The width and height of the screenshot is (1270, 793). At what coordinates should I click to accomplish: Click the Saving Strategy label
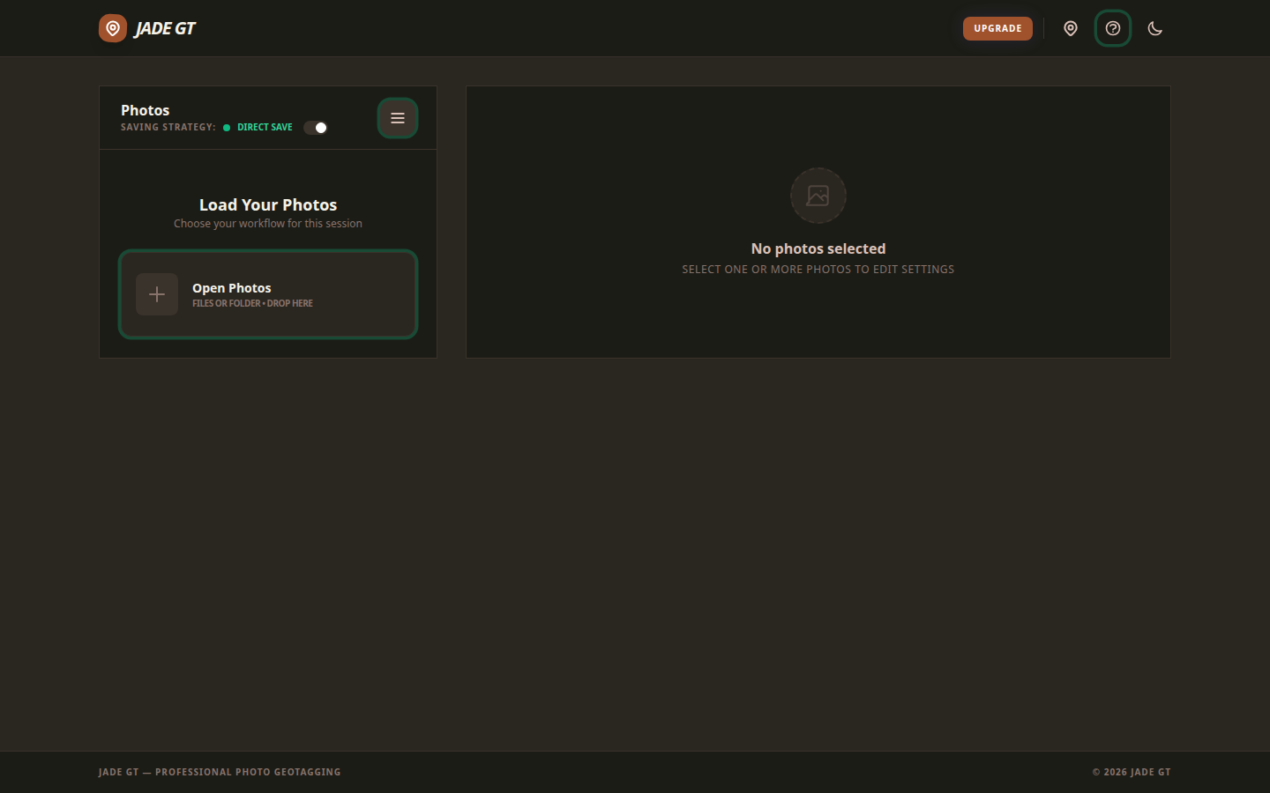point(168,128)
